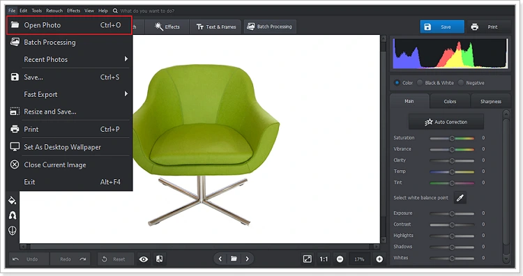Click the 'What do you want to do?' search field
The height and width of the screenshot is (276, 523).
pos(146,10)
